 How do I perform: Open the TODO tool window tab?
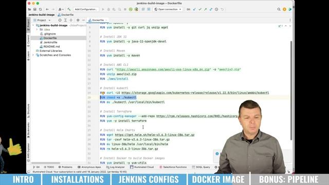(x=49, y=167)
